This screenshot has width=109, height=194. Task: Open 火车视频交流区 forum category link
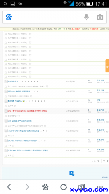pyautogui.click(x=74, y=151)
